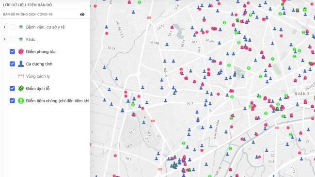
Task: Click the QUẬN 5 label on map
Action: (302, 94)
